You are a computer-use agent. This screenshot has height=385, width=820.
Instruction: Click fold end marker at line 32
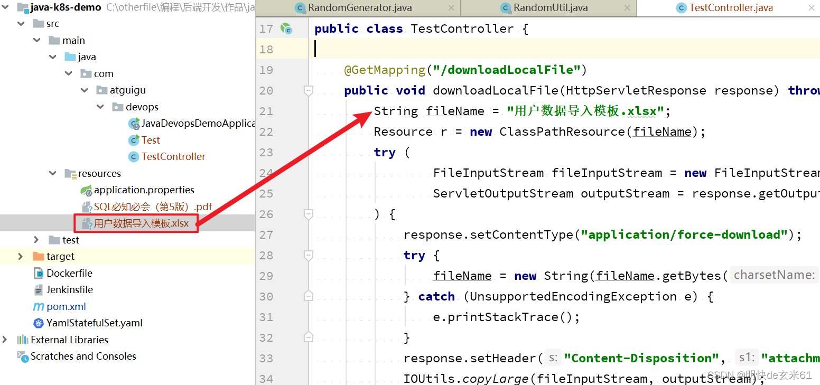point(309,337)
